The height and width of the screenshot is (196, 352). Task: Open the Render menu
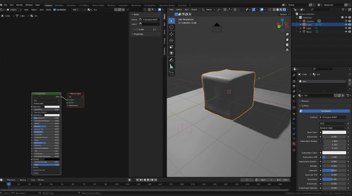point(19,5)
